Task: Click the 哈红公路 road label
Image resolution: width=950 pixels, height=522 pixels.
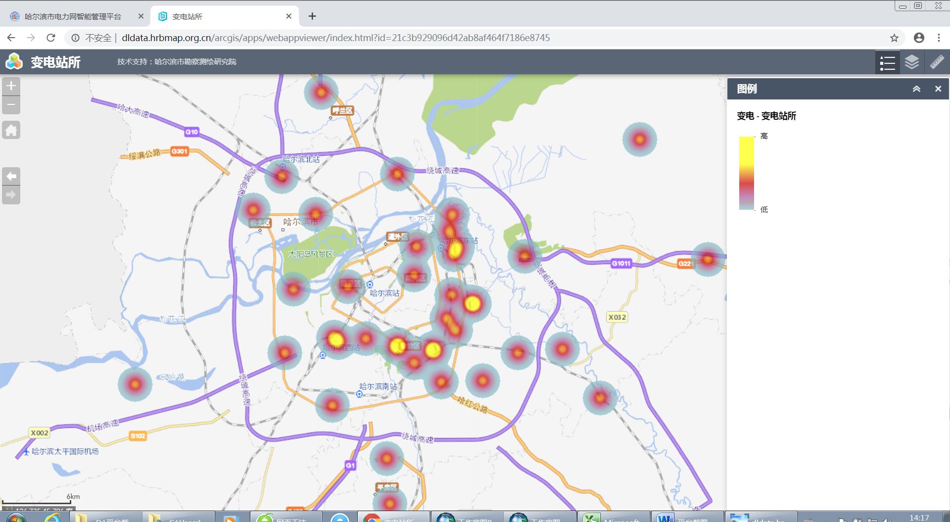Action: point(473,404)
